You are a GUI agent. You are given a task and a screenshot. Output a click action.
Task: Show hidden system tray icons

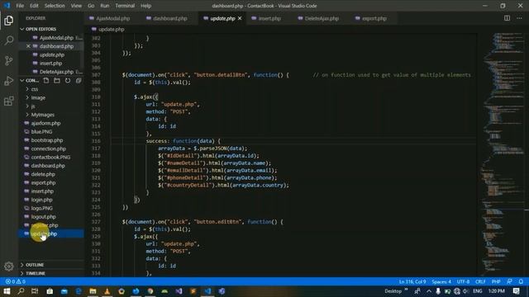428,291
